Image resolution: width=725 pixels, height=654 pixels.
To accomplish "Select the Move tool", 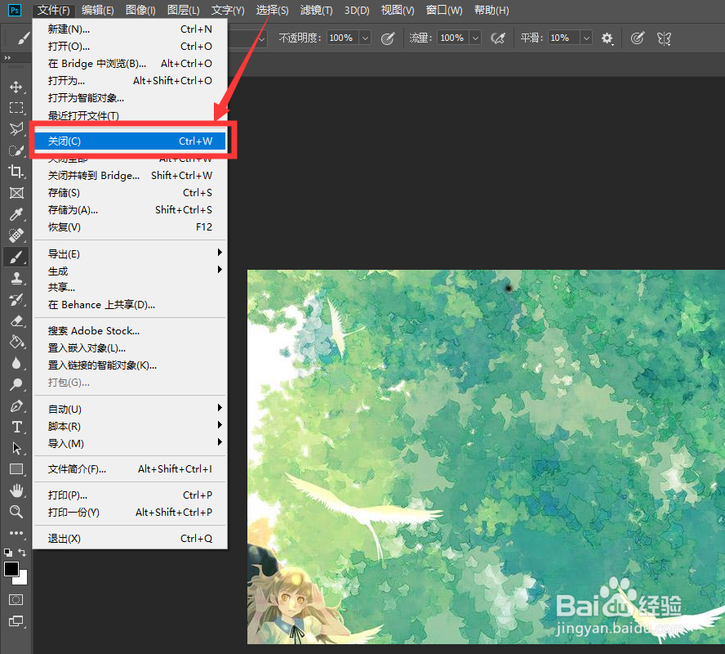I will pos(16,87).
